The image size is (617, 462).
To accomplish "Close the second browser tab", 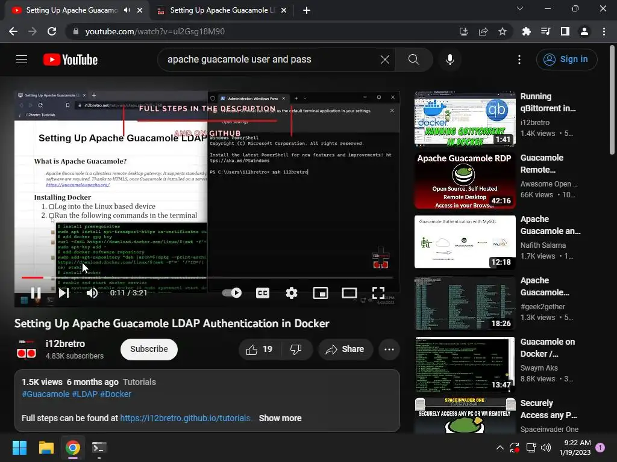I will 284,10.
